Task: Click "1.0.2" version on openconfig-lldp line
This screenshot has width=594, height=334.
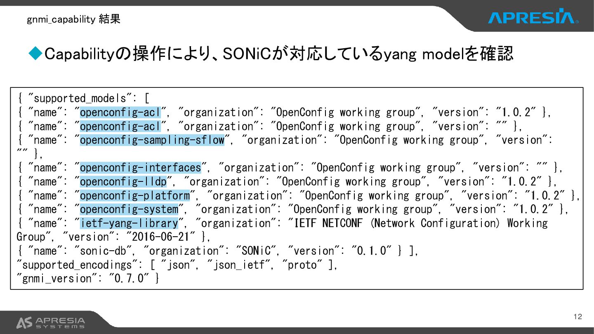Action: pyautogui.click(x=522, y=181)
